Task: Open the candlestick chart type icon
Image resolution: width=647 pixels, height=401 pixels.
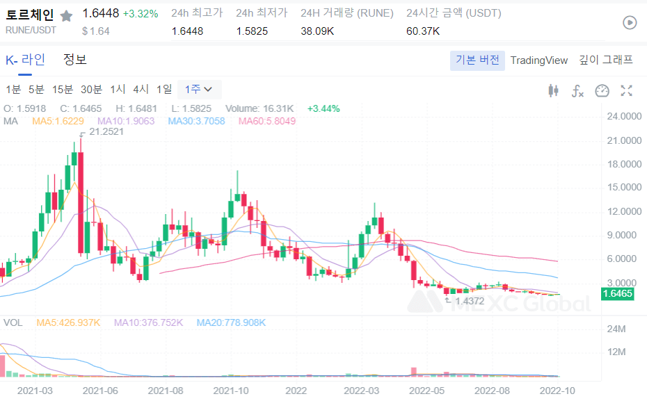Action: [553, 90]
